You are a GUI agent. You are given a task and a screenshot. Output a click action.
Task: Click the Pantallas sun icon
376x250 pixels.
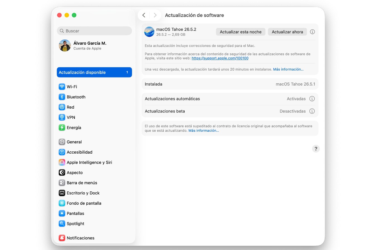[x=62, y=213]
